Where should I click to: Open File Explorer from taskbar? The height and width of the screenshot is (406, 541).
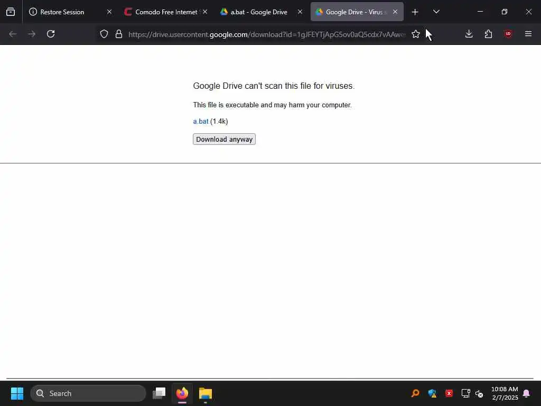point(206,393)
